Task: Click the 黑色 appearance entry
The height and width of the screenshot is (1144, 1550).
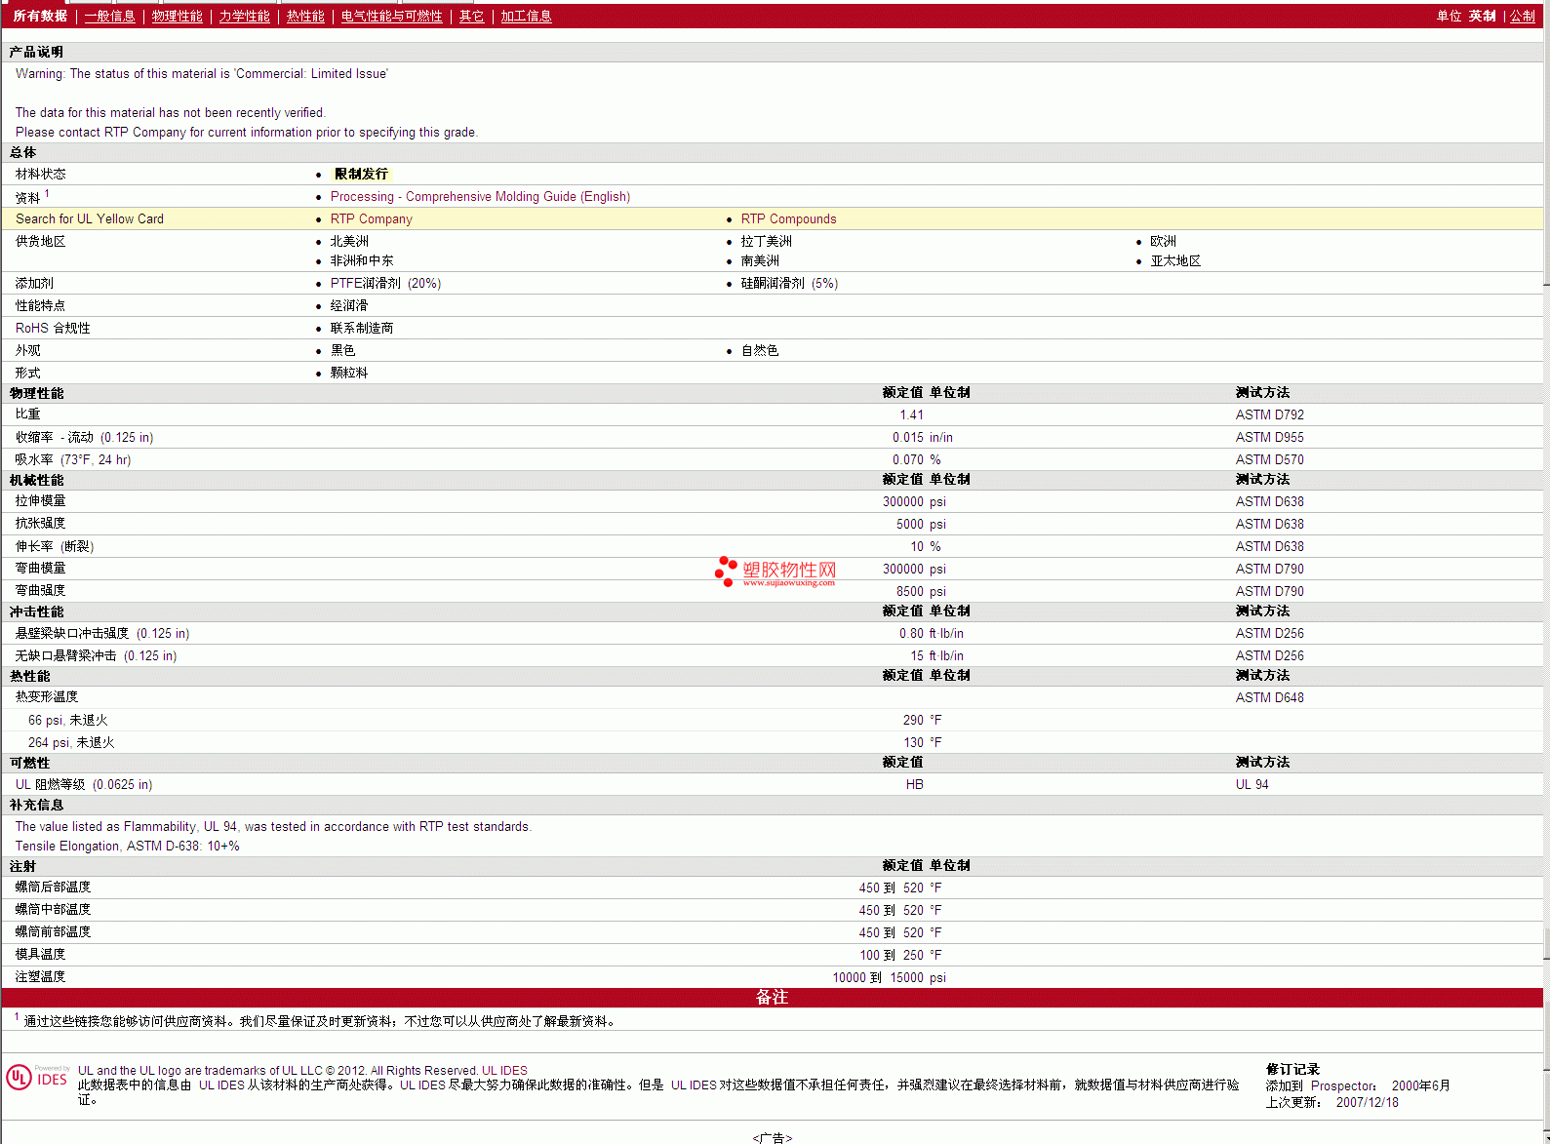Action: (x=342, y=350)
